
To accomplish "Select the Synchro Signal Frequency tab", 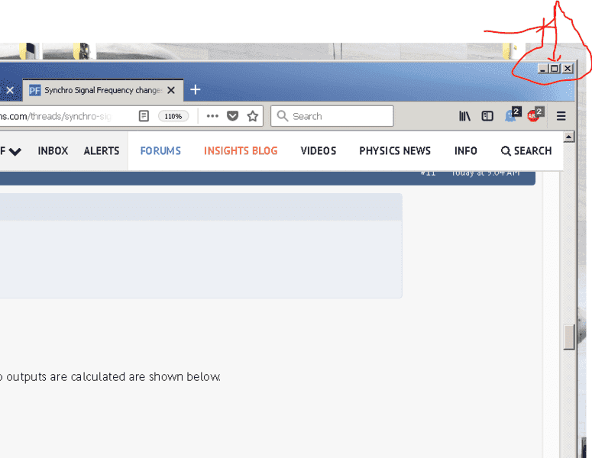I will 103,90.
